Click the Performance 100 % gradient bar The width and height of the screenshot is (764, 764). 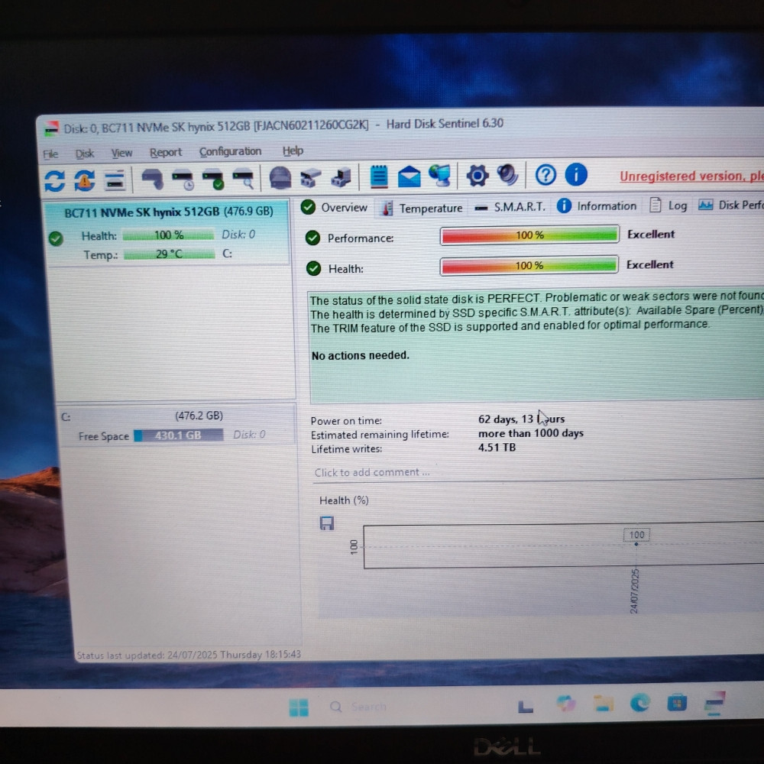pos(529,235)
